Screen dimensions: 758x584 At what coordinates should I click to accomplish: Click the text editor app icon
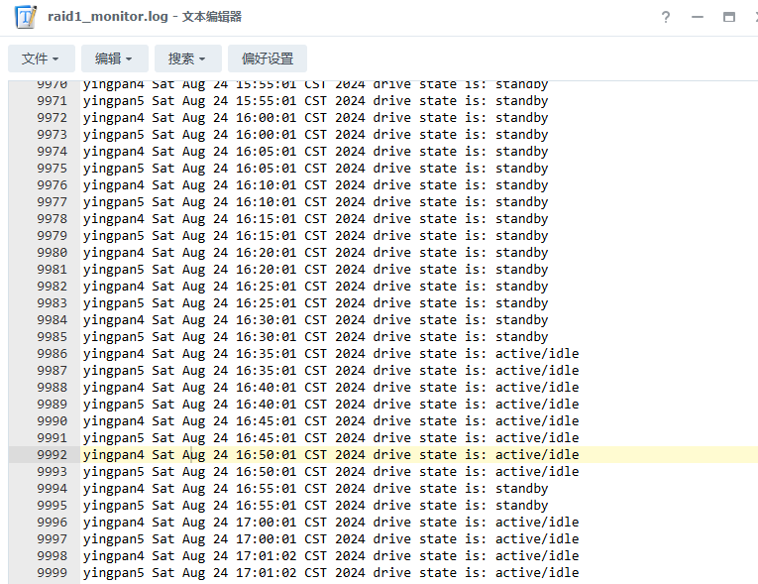[26, 17]
